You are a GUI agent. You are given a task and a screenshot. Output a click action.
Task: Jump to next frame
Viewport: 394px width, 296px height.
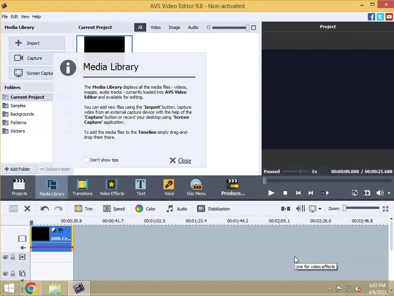(311, 193)
